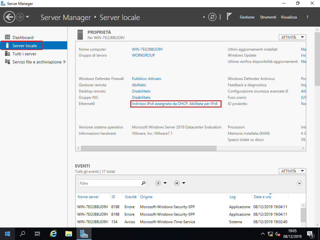Open the events query criteria list icon
The width and height of the screenshot is (320, 240).
(158, 183)
